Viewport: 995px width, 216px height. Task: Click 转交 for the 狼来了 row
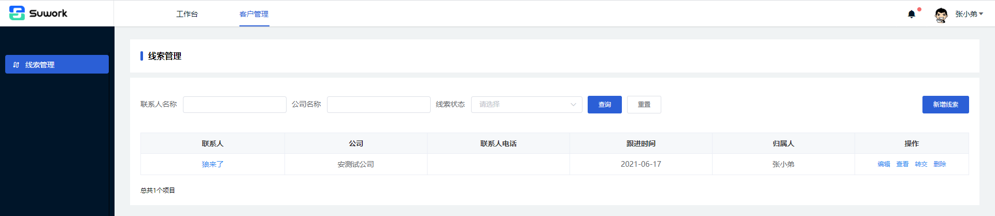(x=921, y=164)
